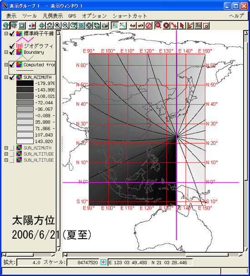Viewport: 250px width, 276px height.
Task: Click the red prohibition cancel icon
Action: click(149, 26)
